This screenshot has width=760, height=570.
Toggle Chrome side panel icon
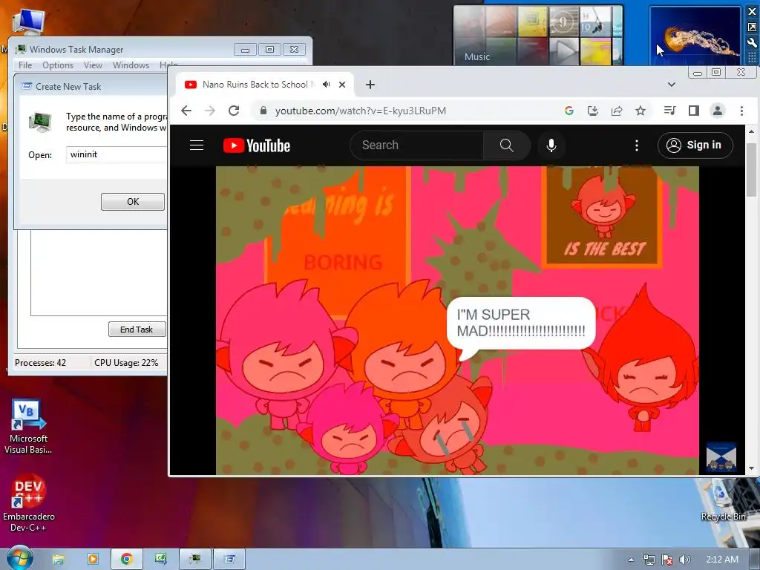(694, 111)
